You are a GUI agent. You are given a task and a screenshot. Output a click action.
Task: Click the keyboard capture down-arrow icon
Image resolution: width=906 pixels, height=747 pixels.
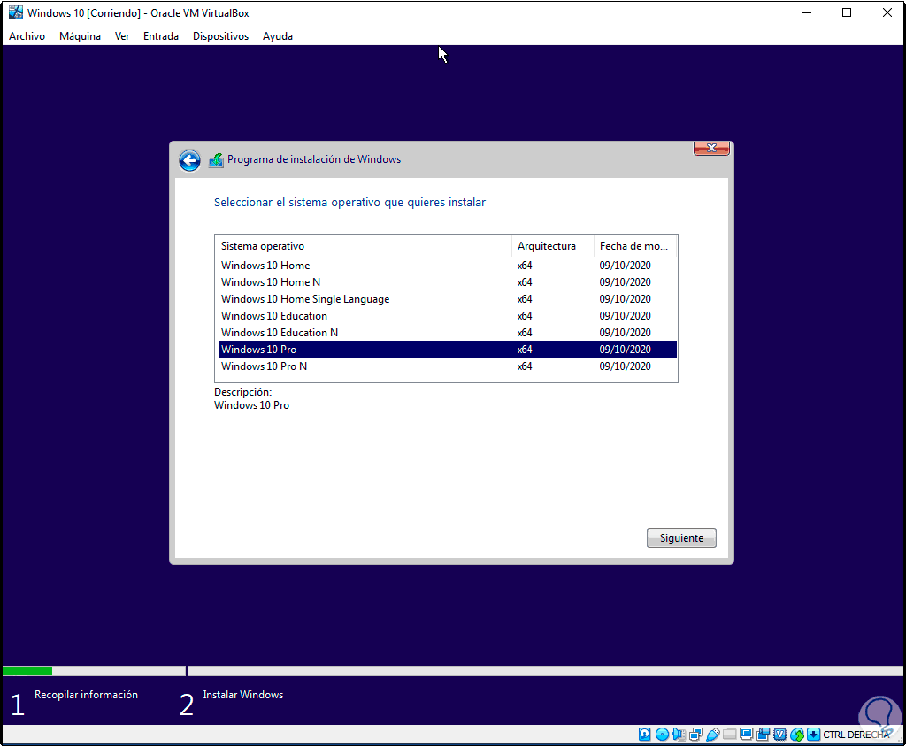pos(814,735)
